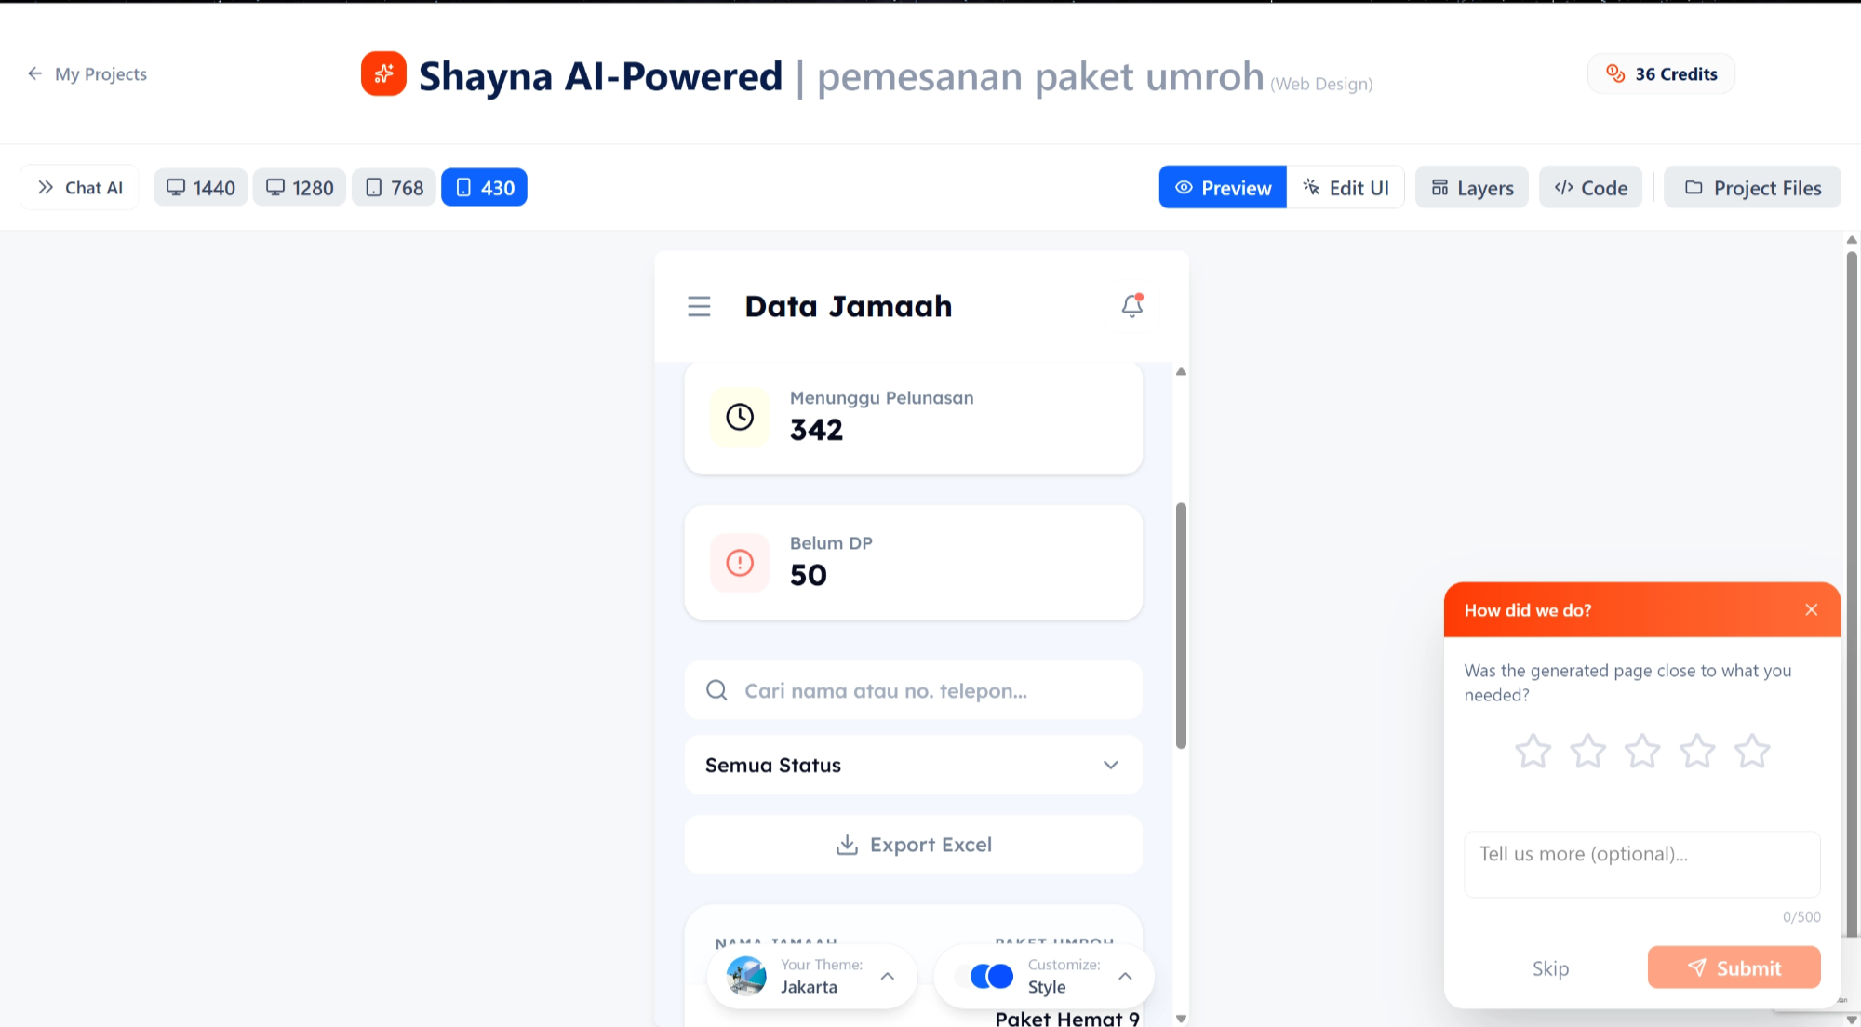Click the Export Excel button
Viewport: 1861px width, 1027px height.
point(913,844)
